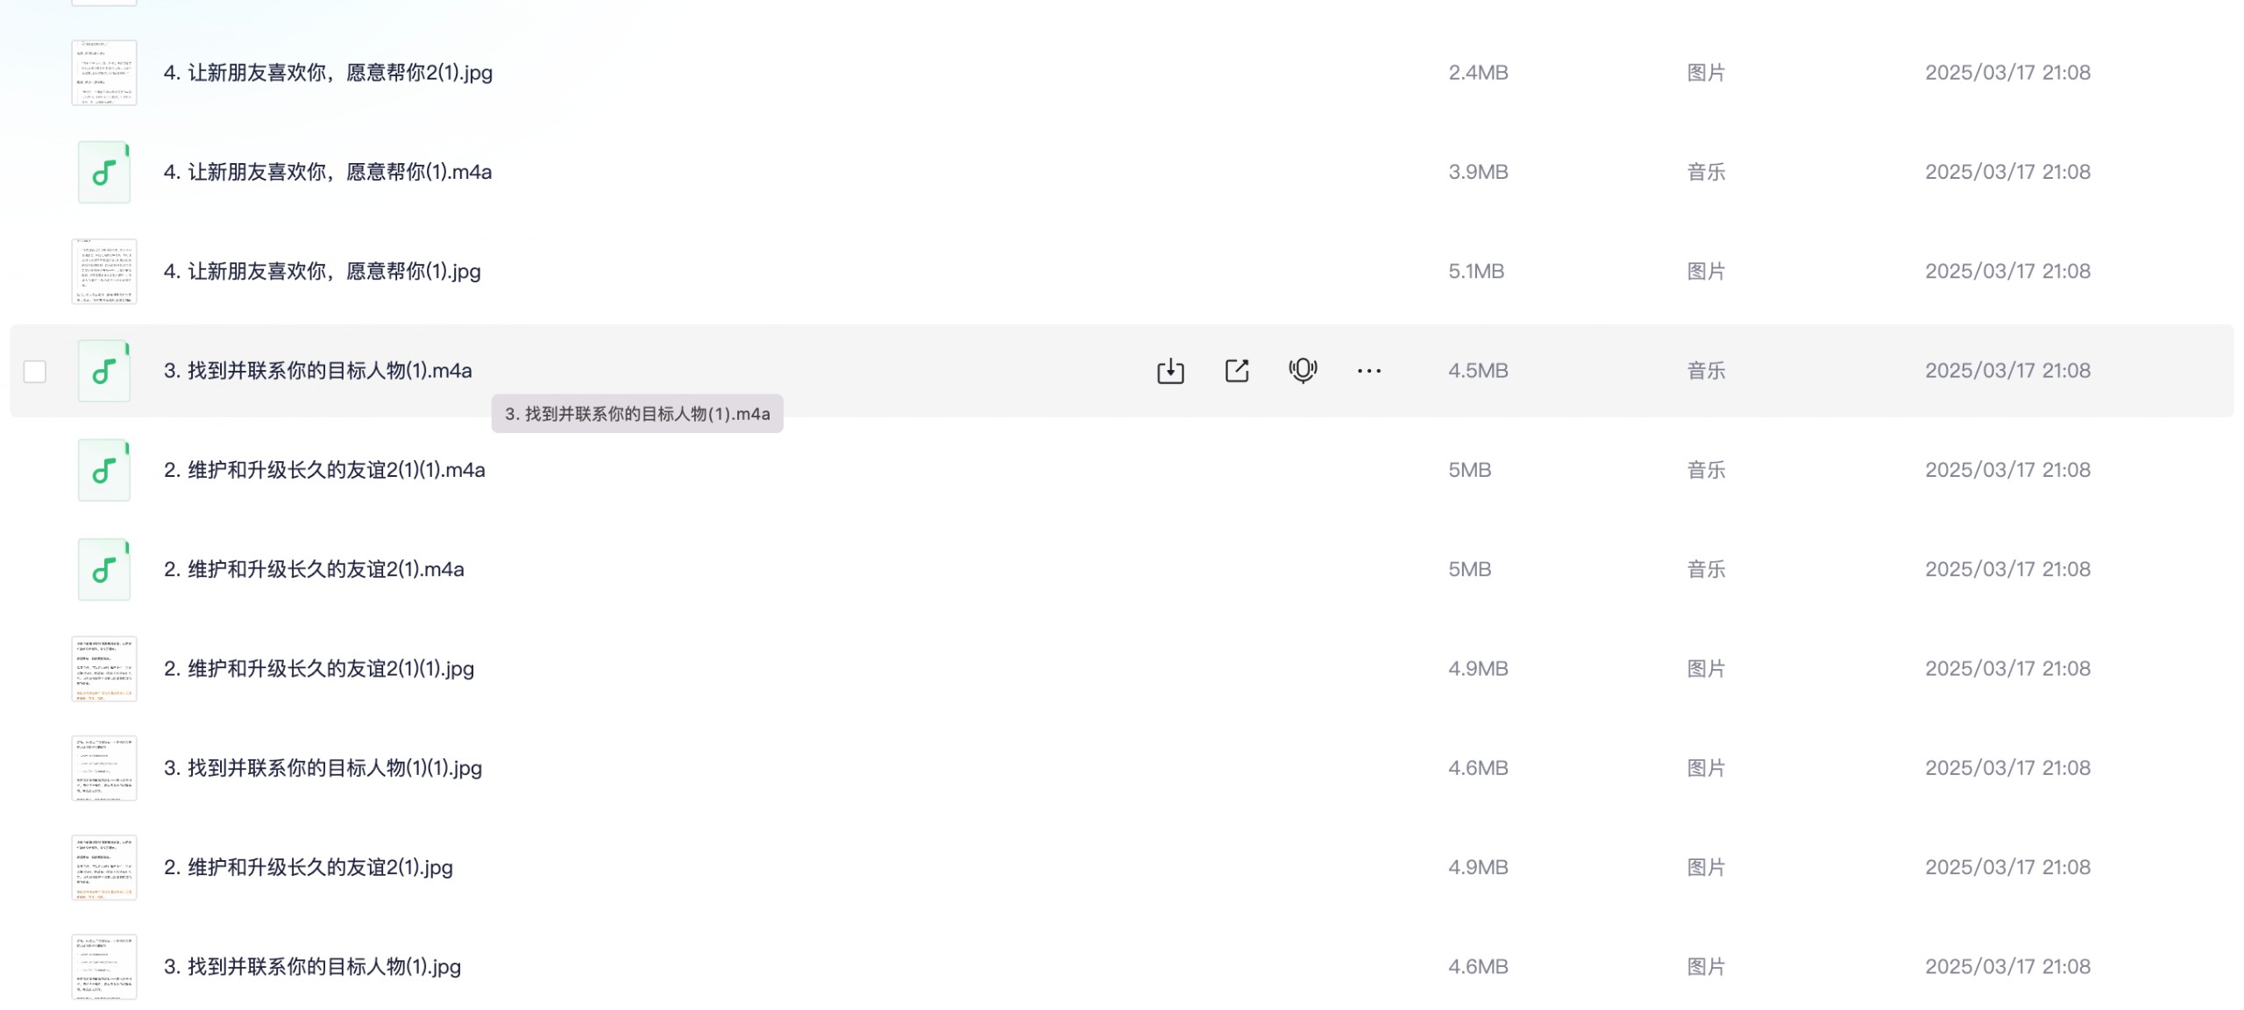Click the audio microphone icon on highlighted row

(x=1303, y=371)
